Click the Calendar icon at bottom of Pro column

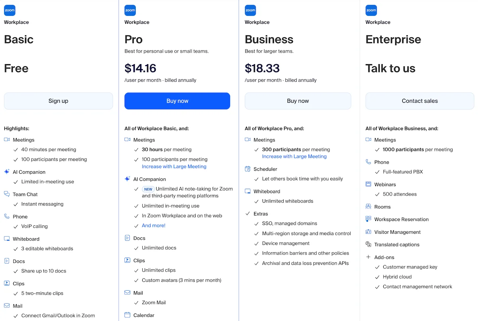tap(127, 315)
